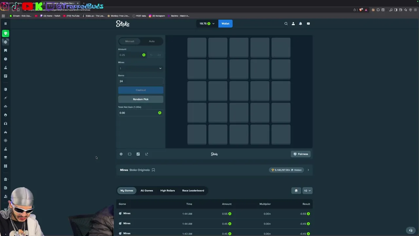
Task: Open the gift promotions icon in sidebar
Action: tap(5, 179)
